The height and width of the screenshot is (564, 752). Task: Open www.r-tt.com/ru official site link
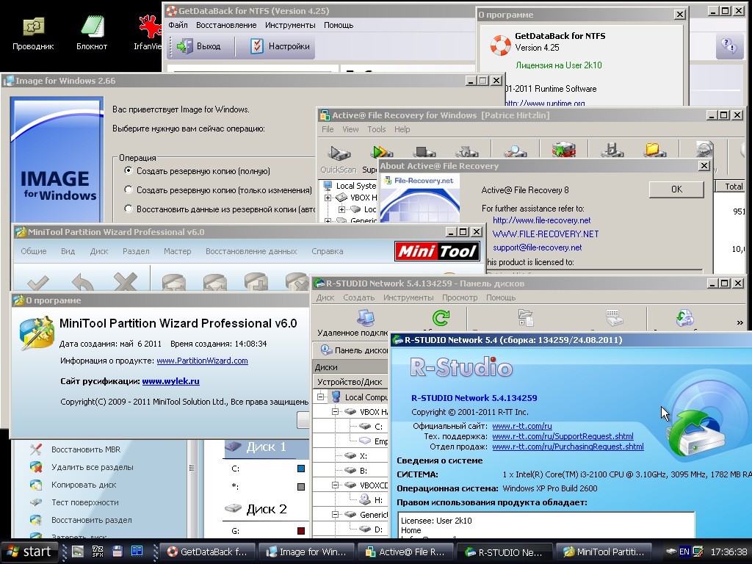click(x=522, y=426)
